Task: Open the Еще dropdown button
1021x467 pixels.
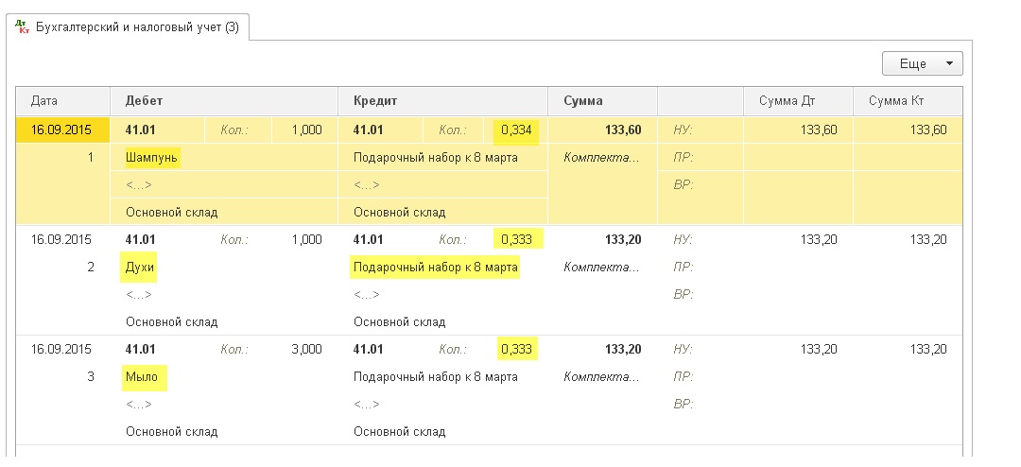Action: pyautogui.click(x=922, y=64)
